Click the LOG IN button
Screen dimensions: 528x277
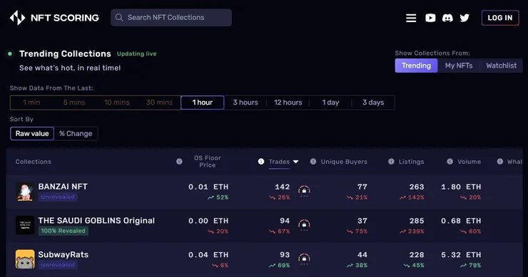(x=500, y=18)
